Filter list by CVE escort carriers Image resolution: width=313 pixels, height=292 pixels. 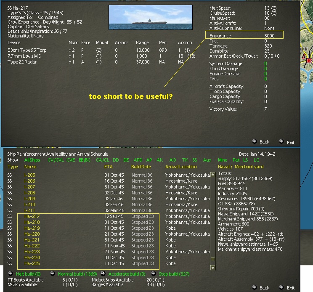pos(71,160)
